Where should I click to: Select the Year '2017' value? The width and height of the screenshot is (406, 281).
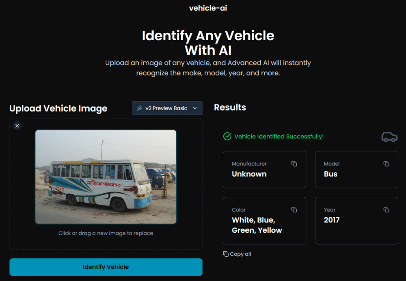coord(332,220)
